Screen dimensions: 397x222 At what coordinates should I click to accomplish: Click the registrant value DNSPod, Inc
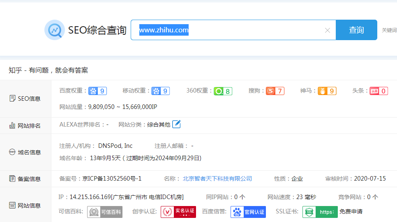pos(115,146)
